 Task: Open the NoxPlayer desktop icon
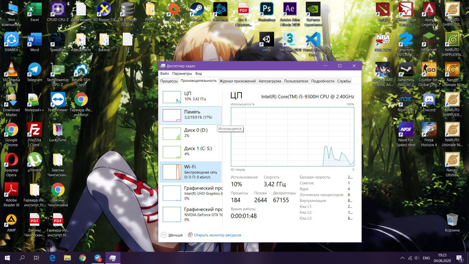click(406, 102)
